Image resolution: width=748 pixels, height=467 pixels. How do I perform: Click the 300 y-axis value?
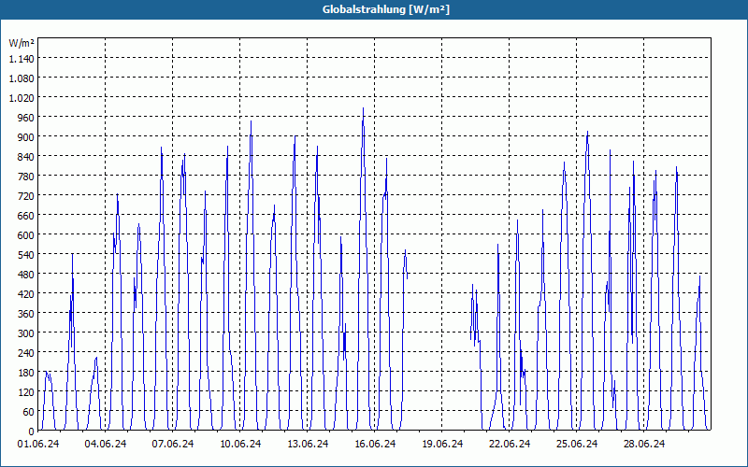tap(26, 333)
